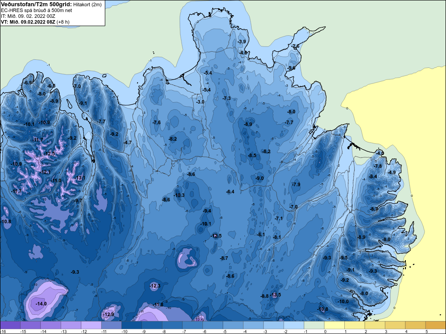Click the -6.4 temperature label
The height and width of the screenshot is (334, 446).
(x=230, y=192)
